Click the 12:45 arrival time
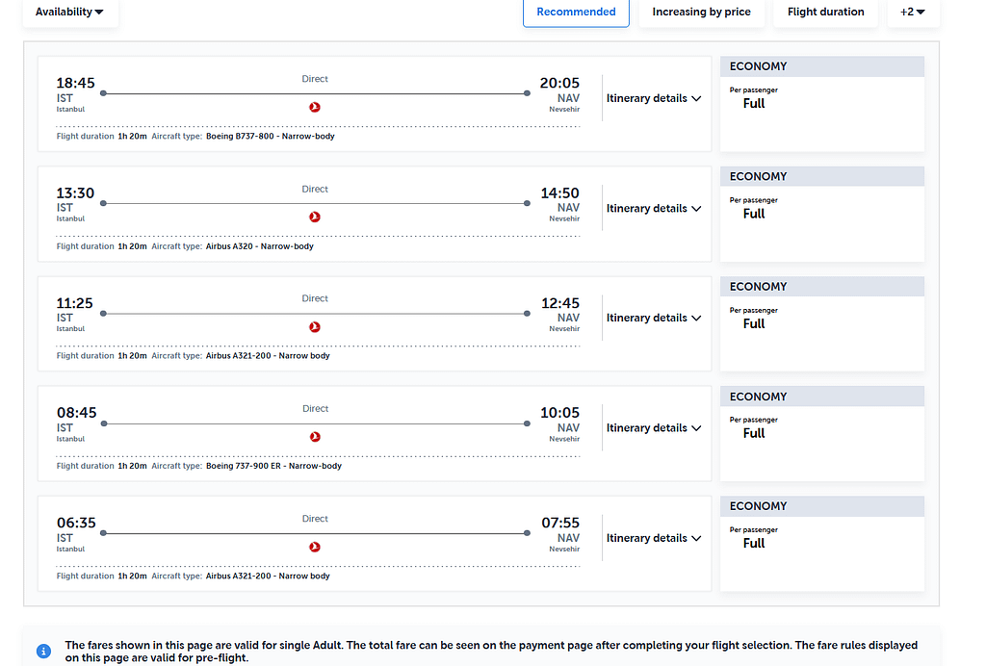986x666 pixels. [x=560, y=303]
